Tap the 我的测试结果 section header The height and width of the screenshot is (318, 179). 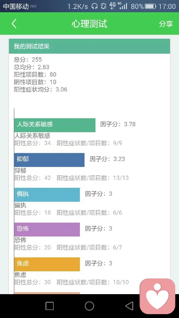89,46
